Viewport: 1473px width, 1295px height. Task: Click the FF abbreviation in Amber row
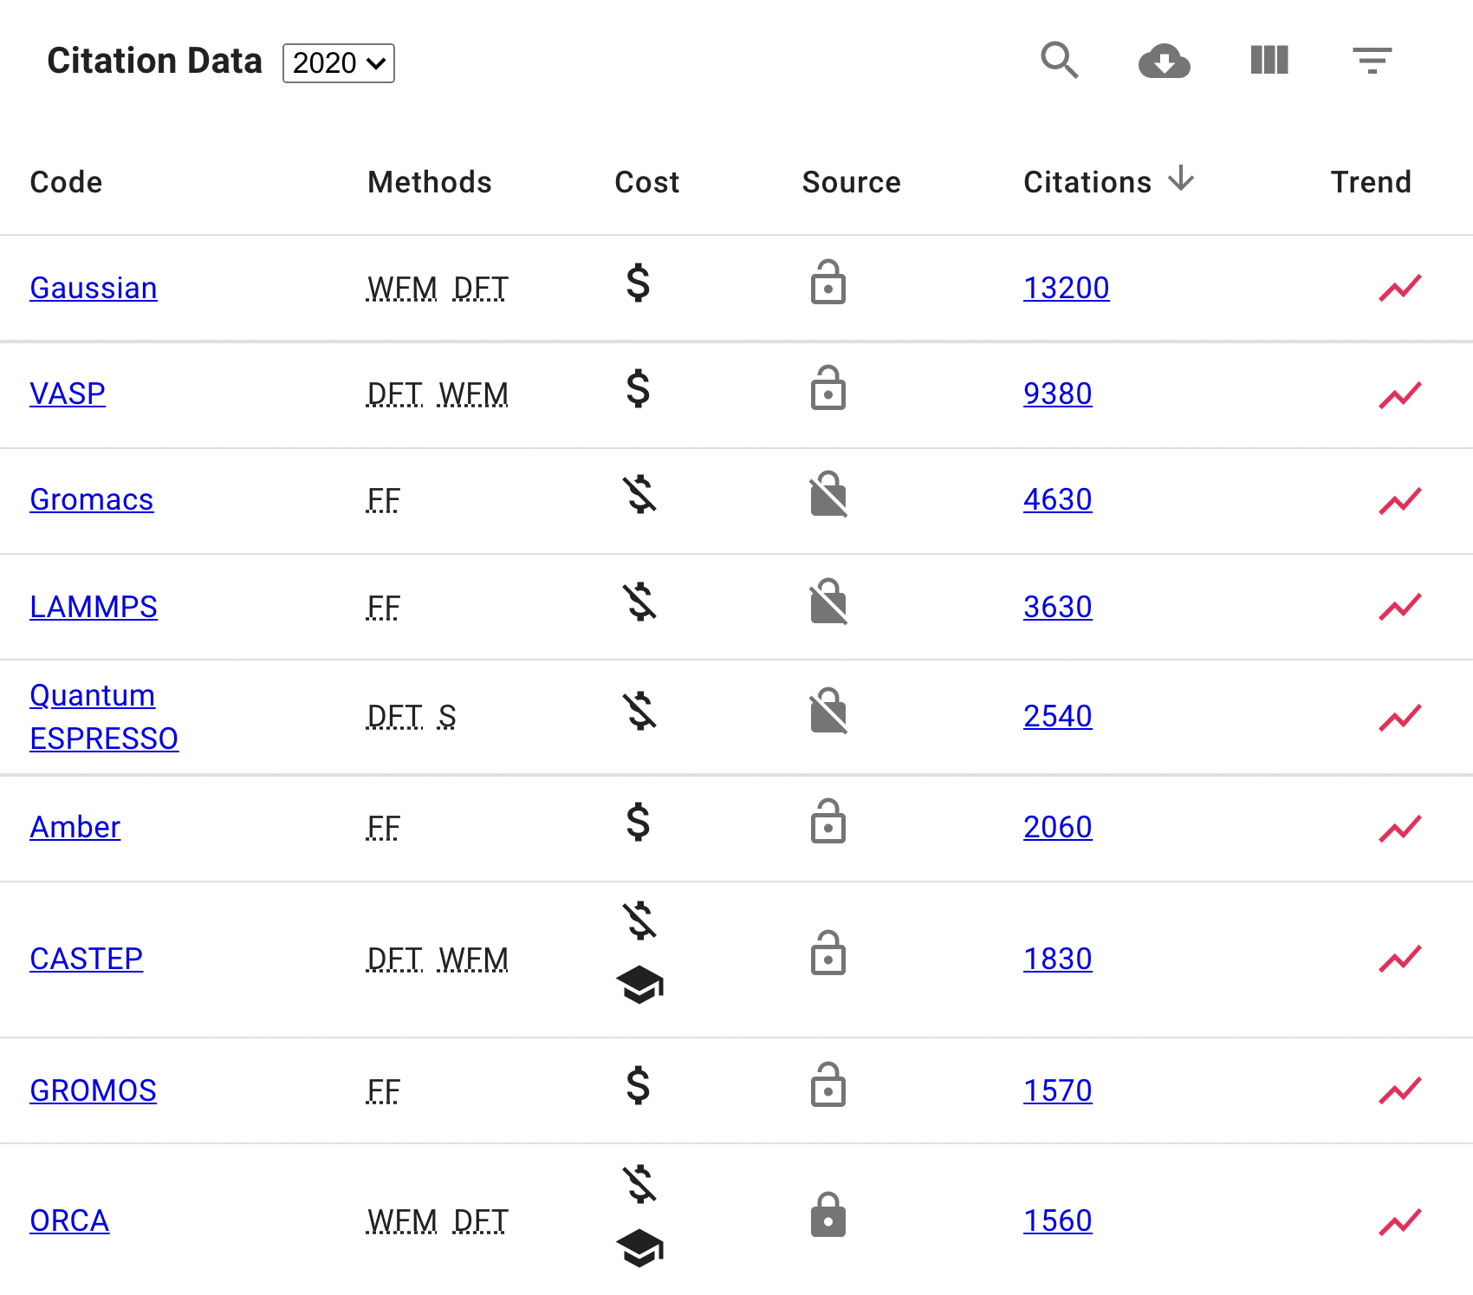click(383, 827)
